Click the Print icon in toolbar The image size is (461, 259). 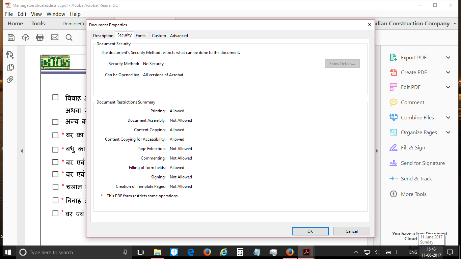point(40,37)
